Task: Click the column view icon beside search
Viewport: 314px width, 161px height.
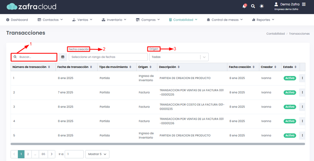Action: tap(63, 57)
